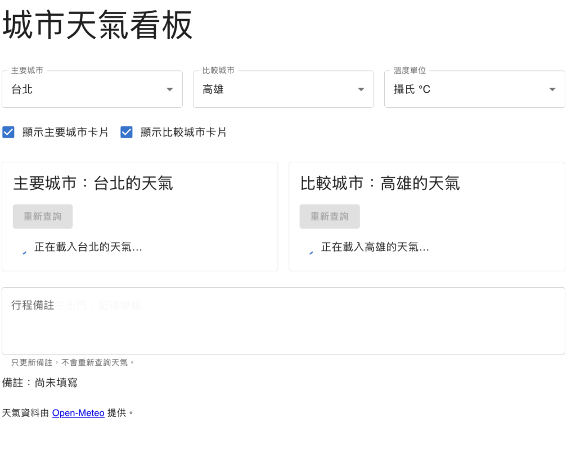Open the 主要城市 dropdown showing 台北
Screen dimensions: 576x468
[x=92, y=89]
